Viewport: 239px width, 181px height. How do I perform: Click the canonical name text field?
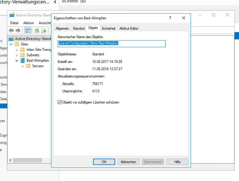click(x=111, y=44)
